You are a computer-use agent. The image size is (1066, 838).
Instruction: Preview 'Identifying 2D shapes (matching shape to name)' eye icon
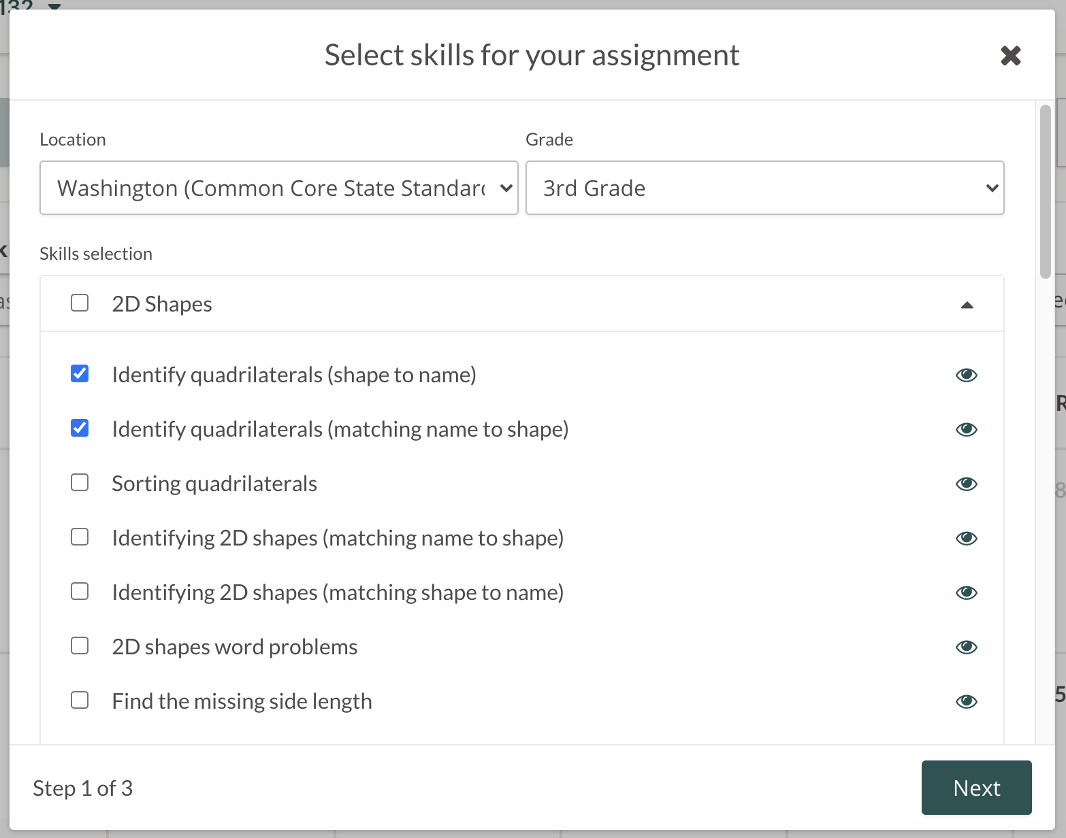(x=966, y=592)
